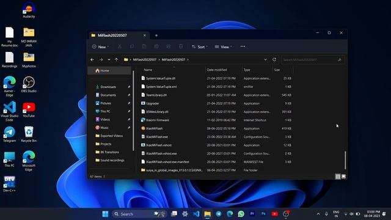Open the View dropdown menu

(224, 46)
